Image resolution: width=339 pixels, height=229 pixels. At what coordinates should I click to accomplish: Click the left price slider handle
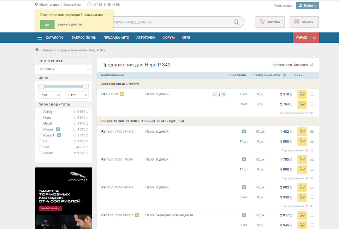click(x=41, y=86)
